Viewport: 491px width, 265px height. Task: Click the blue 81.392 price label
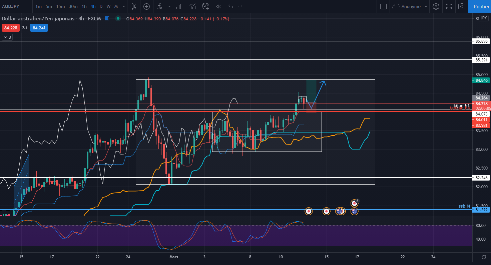coord(481,210)
